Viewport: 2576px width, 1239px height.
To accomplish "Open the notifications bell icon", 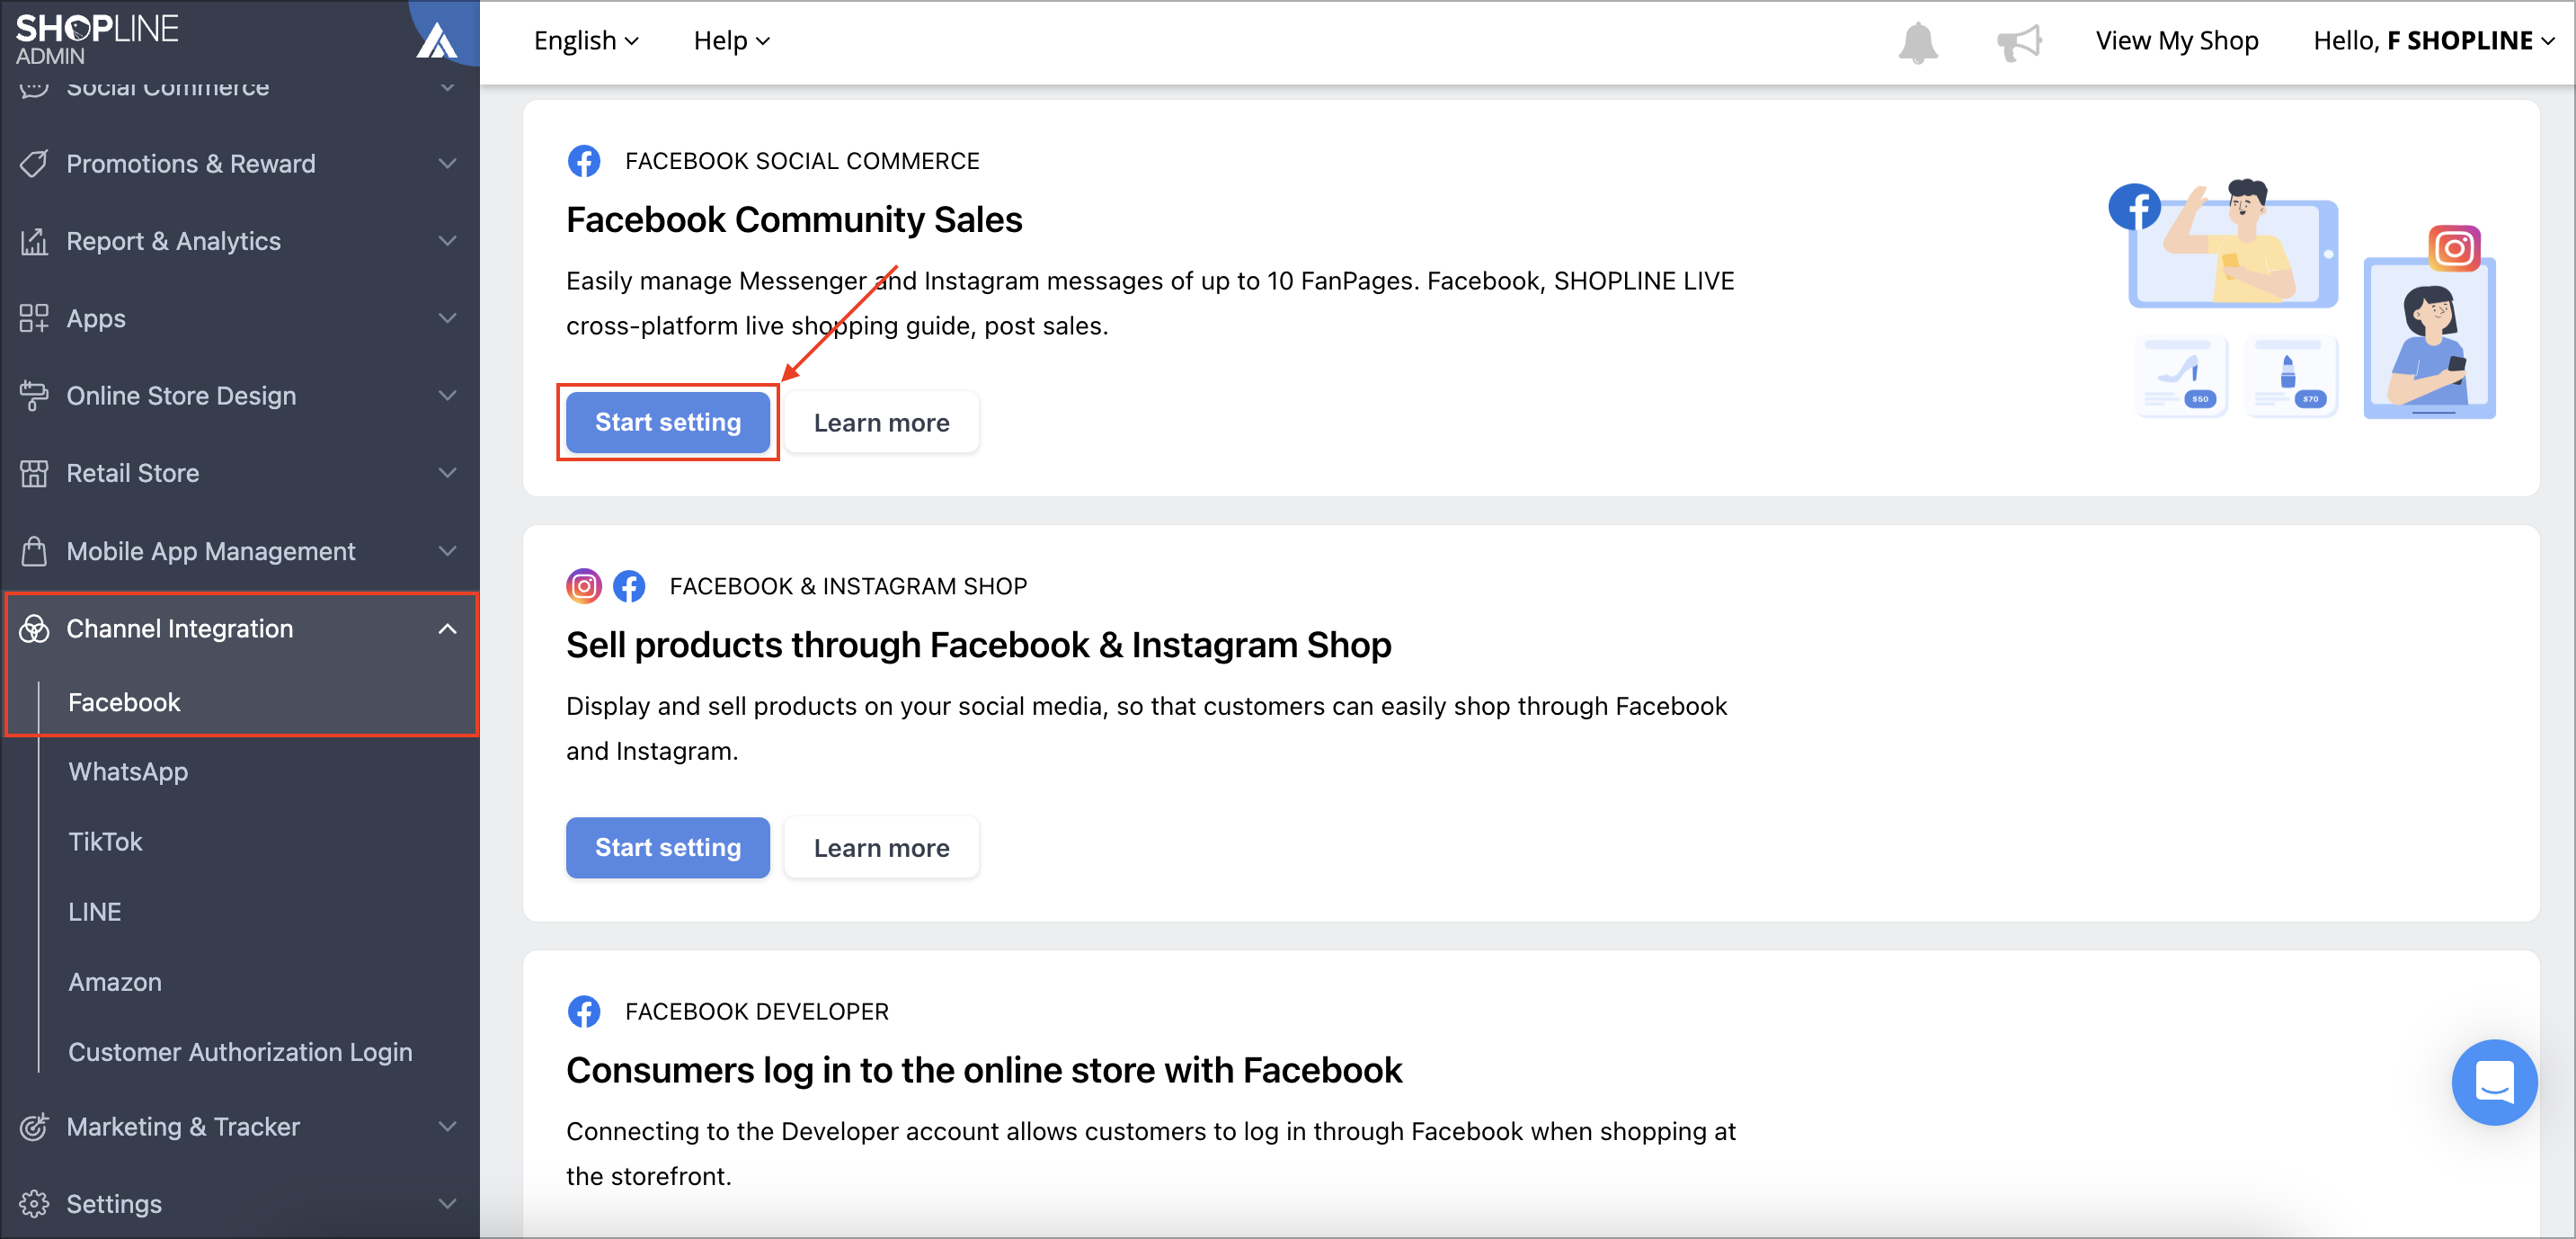I will [1917, 42].
